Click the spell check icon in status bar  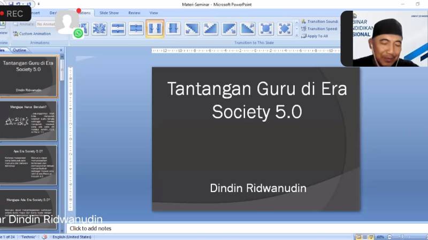[x=45, y=237]
